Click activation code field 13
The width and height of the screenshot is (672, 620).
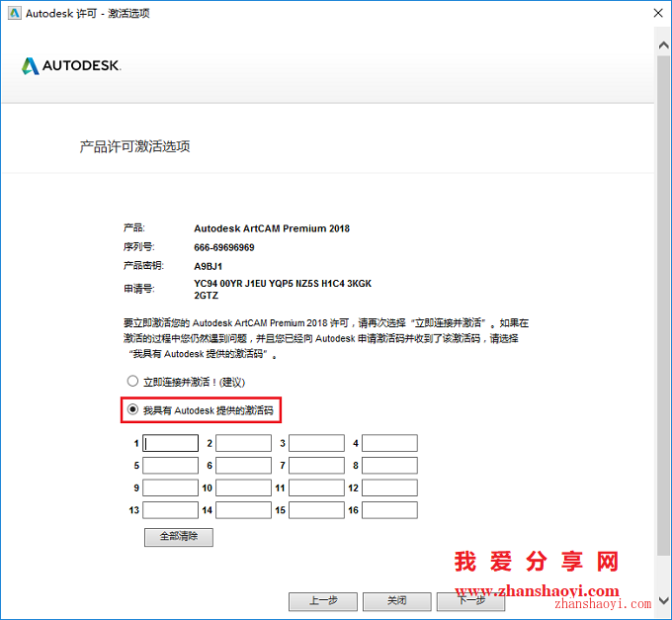pyautogui.click(x=171, y=510)
